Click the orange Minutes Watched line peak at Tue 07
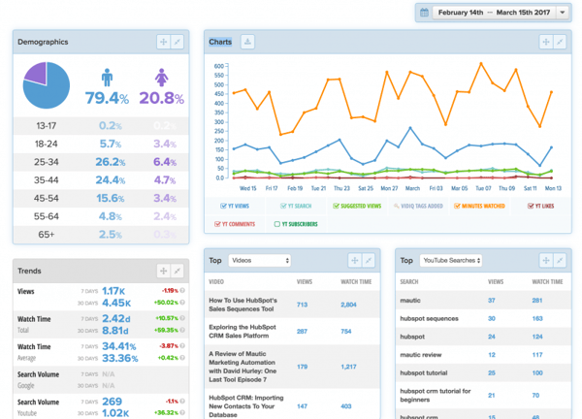 (481, 63)
